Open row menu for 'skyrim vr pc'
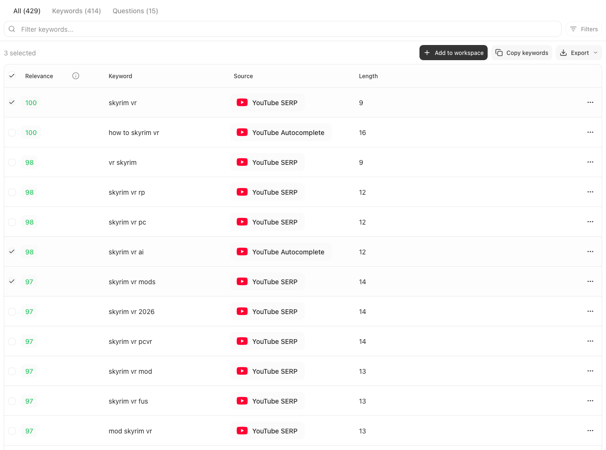606x450 pixels. pyautogui.click(x=590, y=222)
